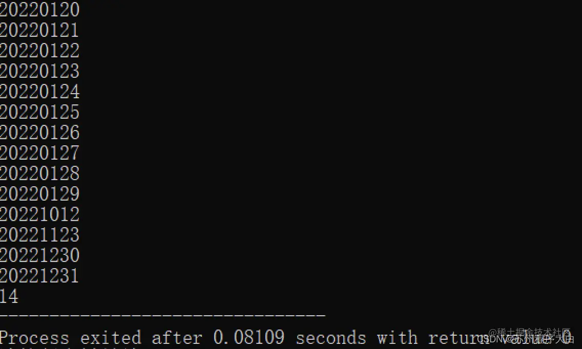
Task: Select the console line 20220125
Action: coord(39,112)
